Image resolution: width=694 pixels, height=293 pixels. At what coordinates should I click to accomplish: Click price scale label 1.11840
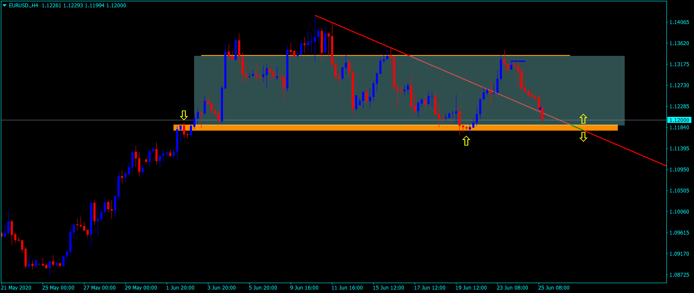point(679,128)
